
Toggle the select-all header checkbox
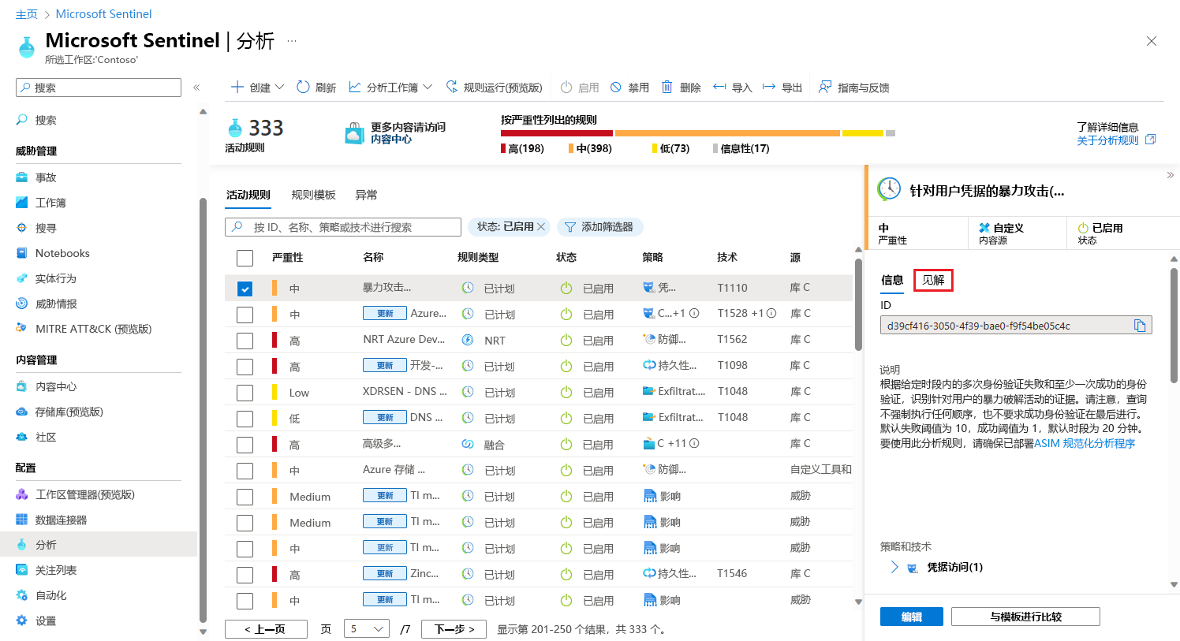(245, 258)
